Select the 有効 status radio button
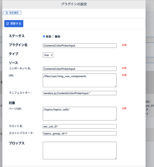This screenshot has height=167, width=154. pos(44,36)
